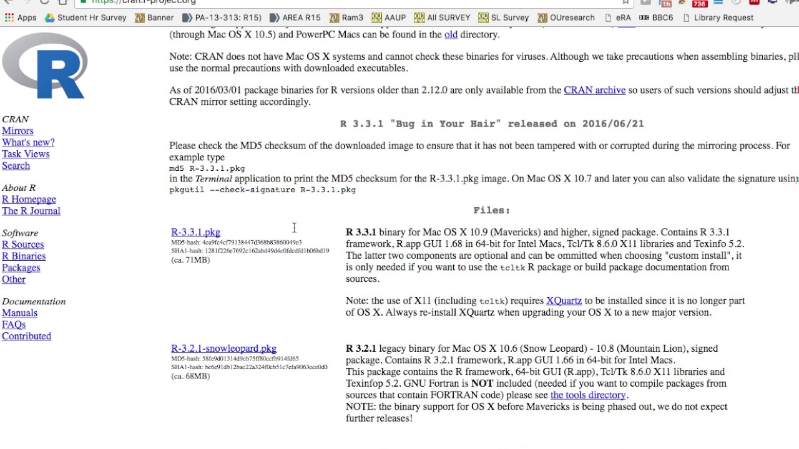
Task: Open the AAUP bookmark
Action: (x=389, y=17)
